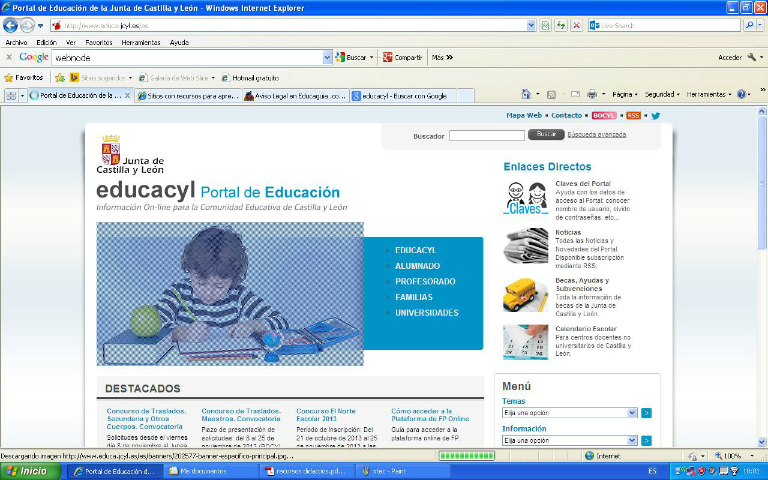Screen dimensions: 768x480
Task: Expand the Temas dropdown list
Action: tap(632, 413)
